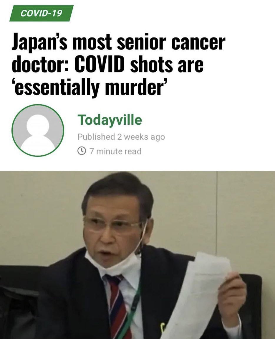Image resolution: width=275 pixels, height=339 pixels.
Task: Select the '7 minute read' label
Action: [x=115, y=151]
